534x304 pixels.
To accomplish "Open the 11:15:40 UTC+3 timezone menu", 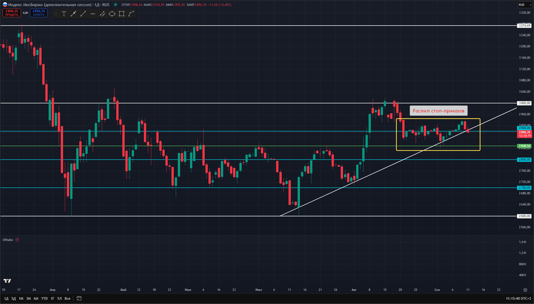I will point(518,298).
